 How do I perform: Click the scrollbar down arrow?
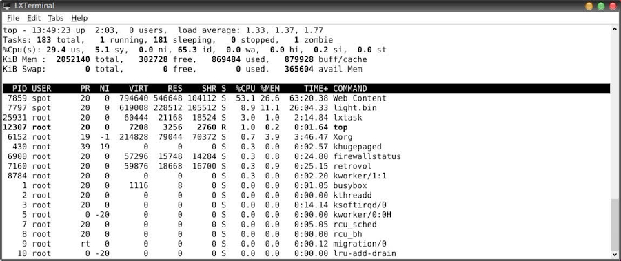click(615, 255)
